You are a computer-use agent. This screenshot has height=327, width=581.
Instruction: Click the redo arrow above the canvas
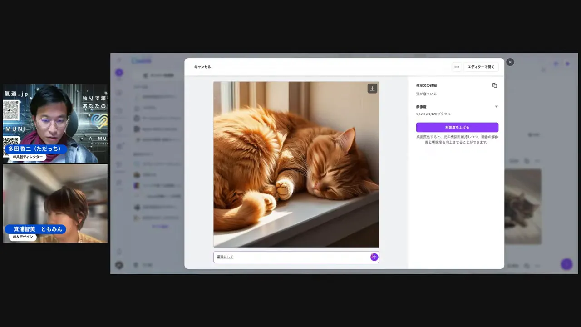click(x=567, y=64)
